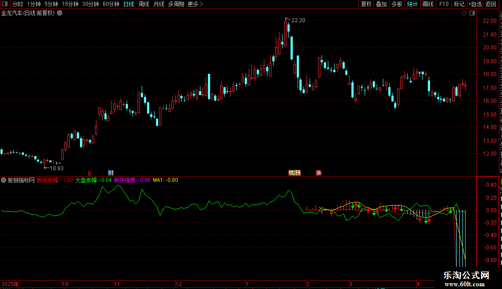502x289 pixels.
Task: Open F10 company information
Action: tap(444, 4)
